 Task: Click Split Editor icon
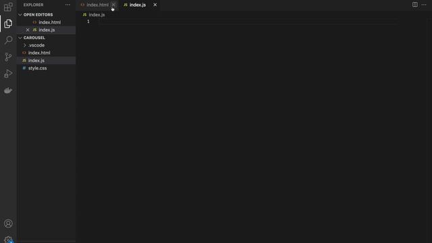tap(414, 5)
